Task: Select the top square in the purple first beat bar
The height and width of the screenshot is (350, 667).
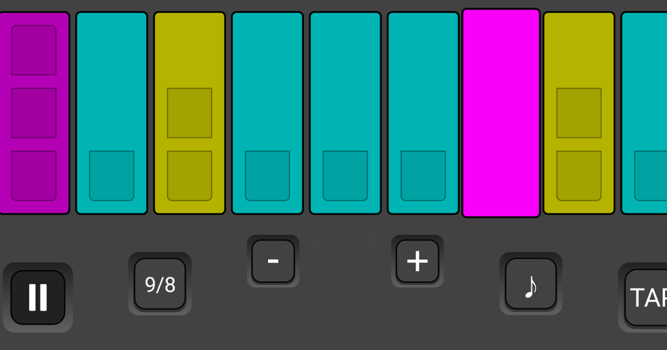Action: [x=34, y=50]
